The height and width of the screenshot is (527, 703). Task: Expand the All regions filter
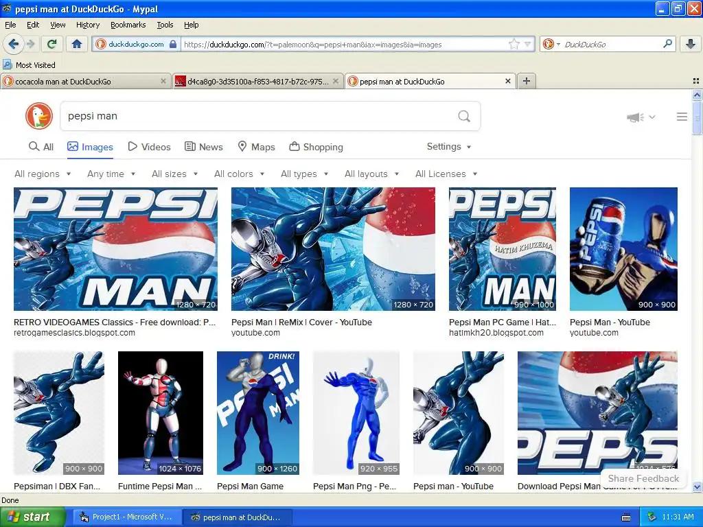43,174
